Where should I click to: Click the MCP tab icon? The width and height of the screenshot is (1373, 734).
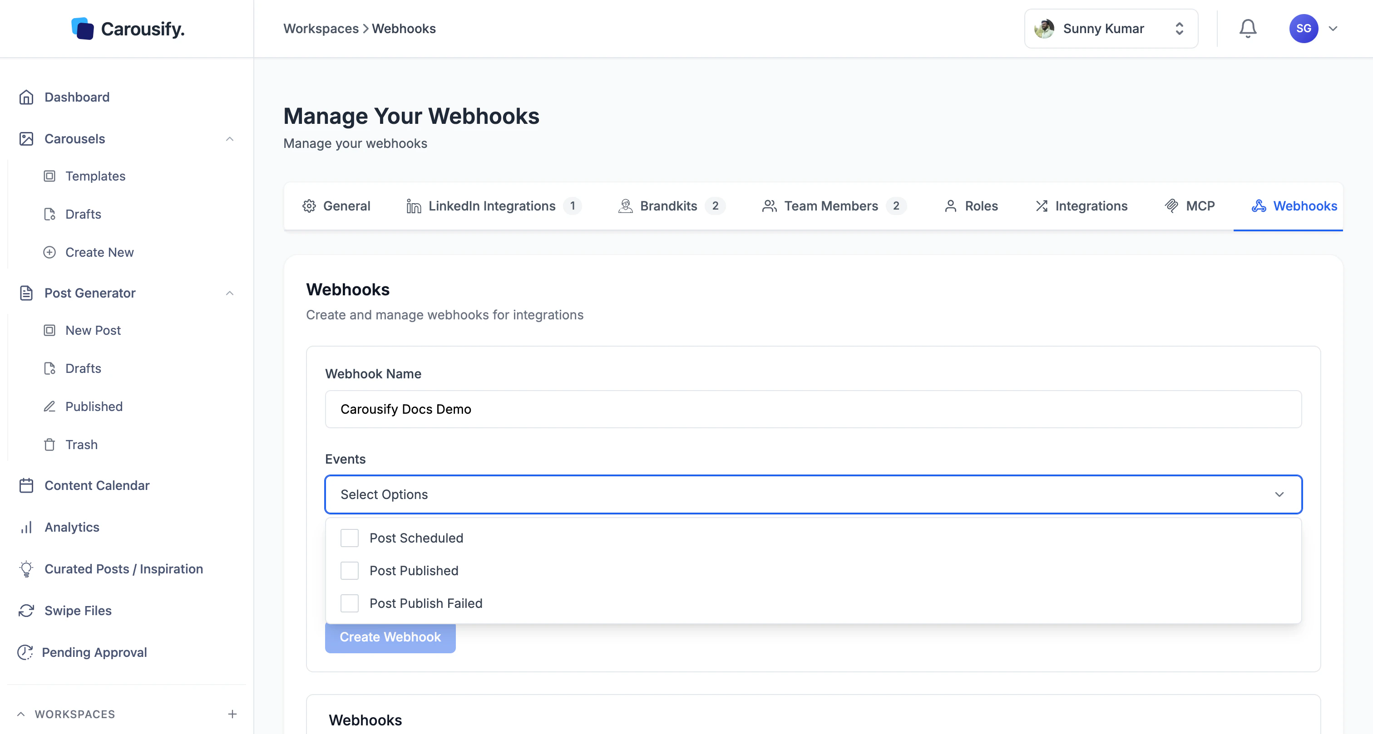point(1171,206)
